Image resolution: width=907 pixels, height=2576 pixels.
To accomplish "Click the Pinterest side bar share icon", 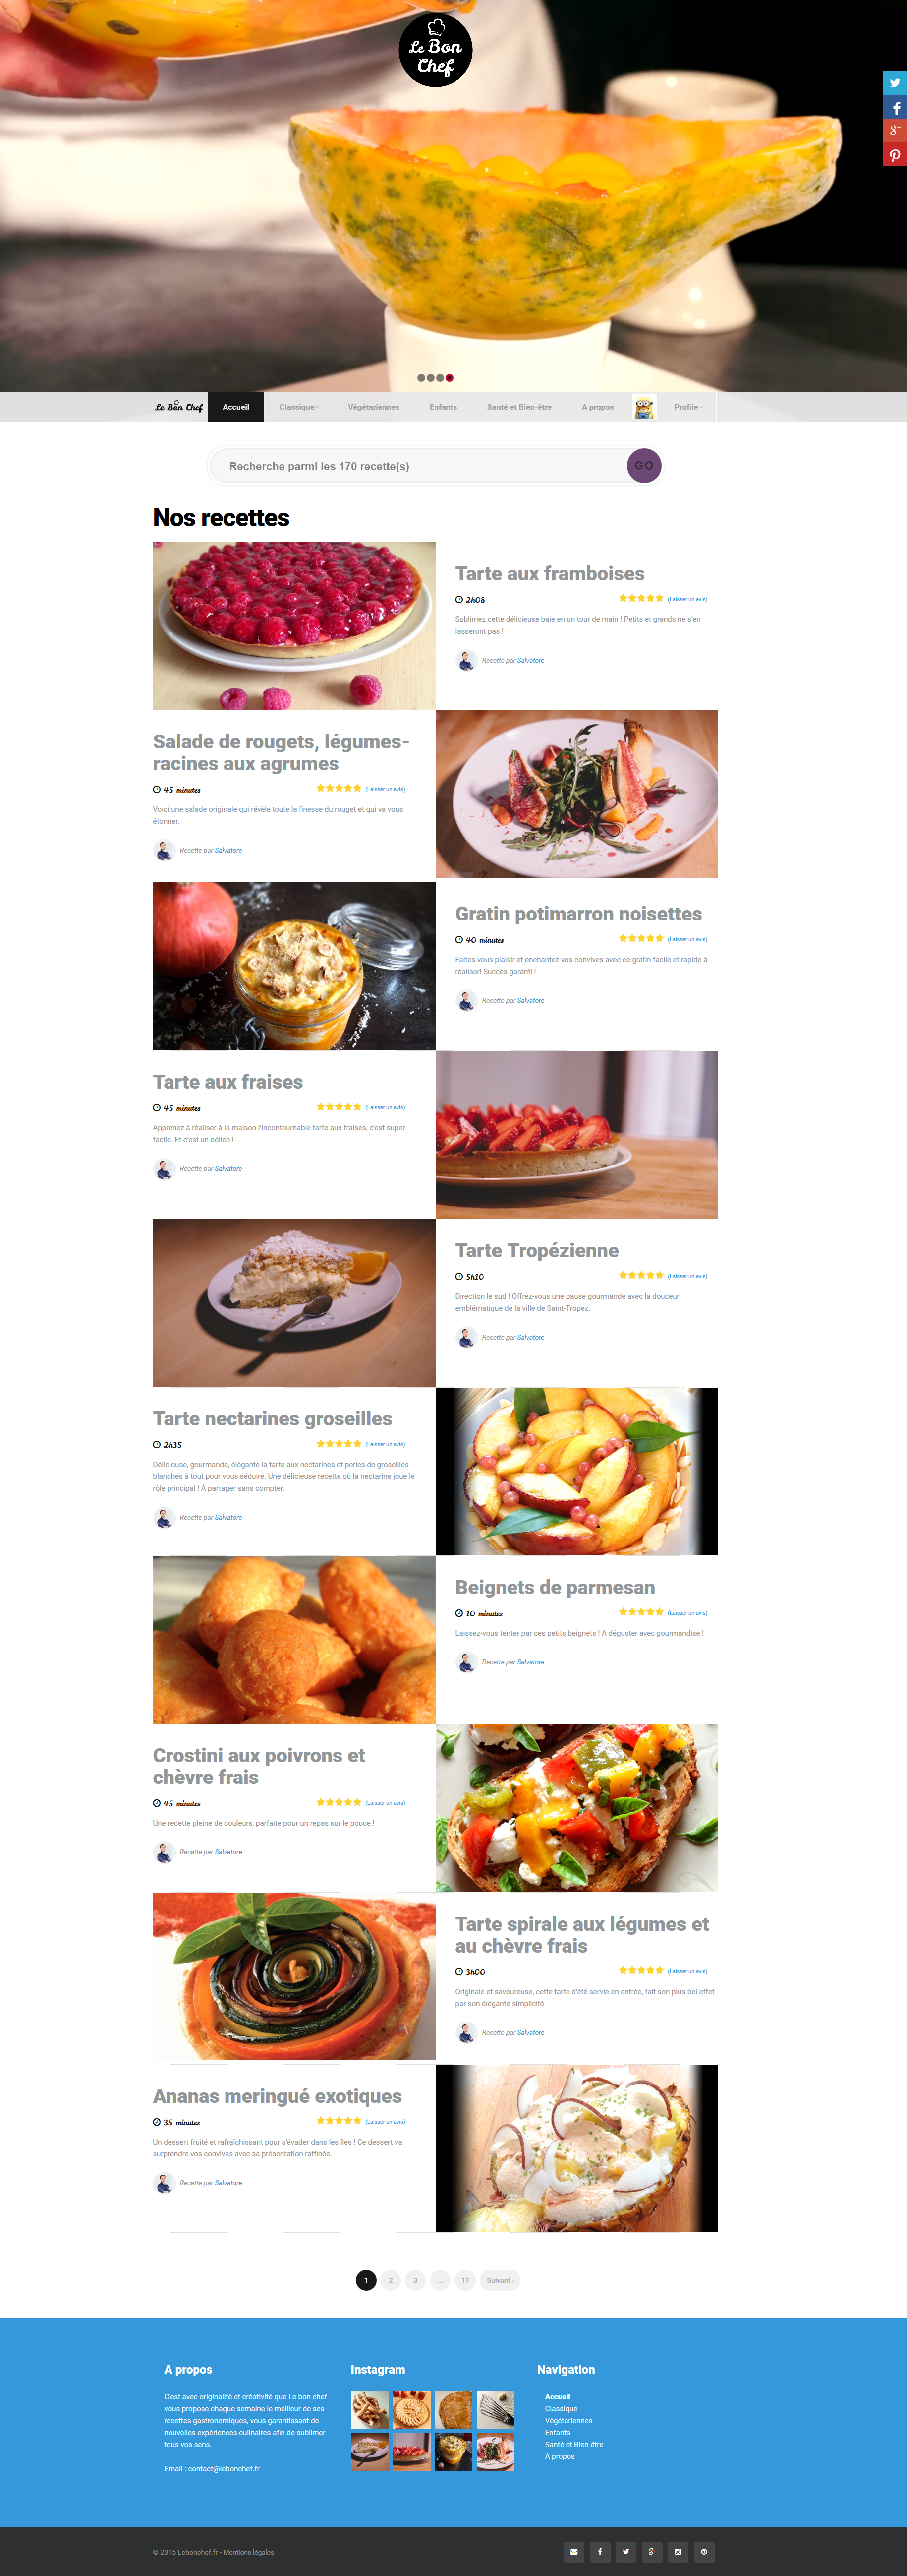I will [x=895, y=155].
